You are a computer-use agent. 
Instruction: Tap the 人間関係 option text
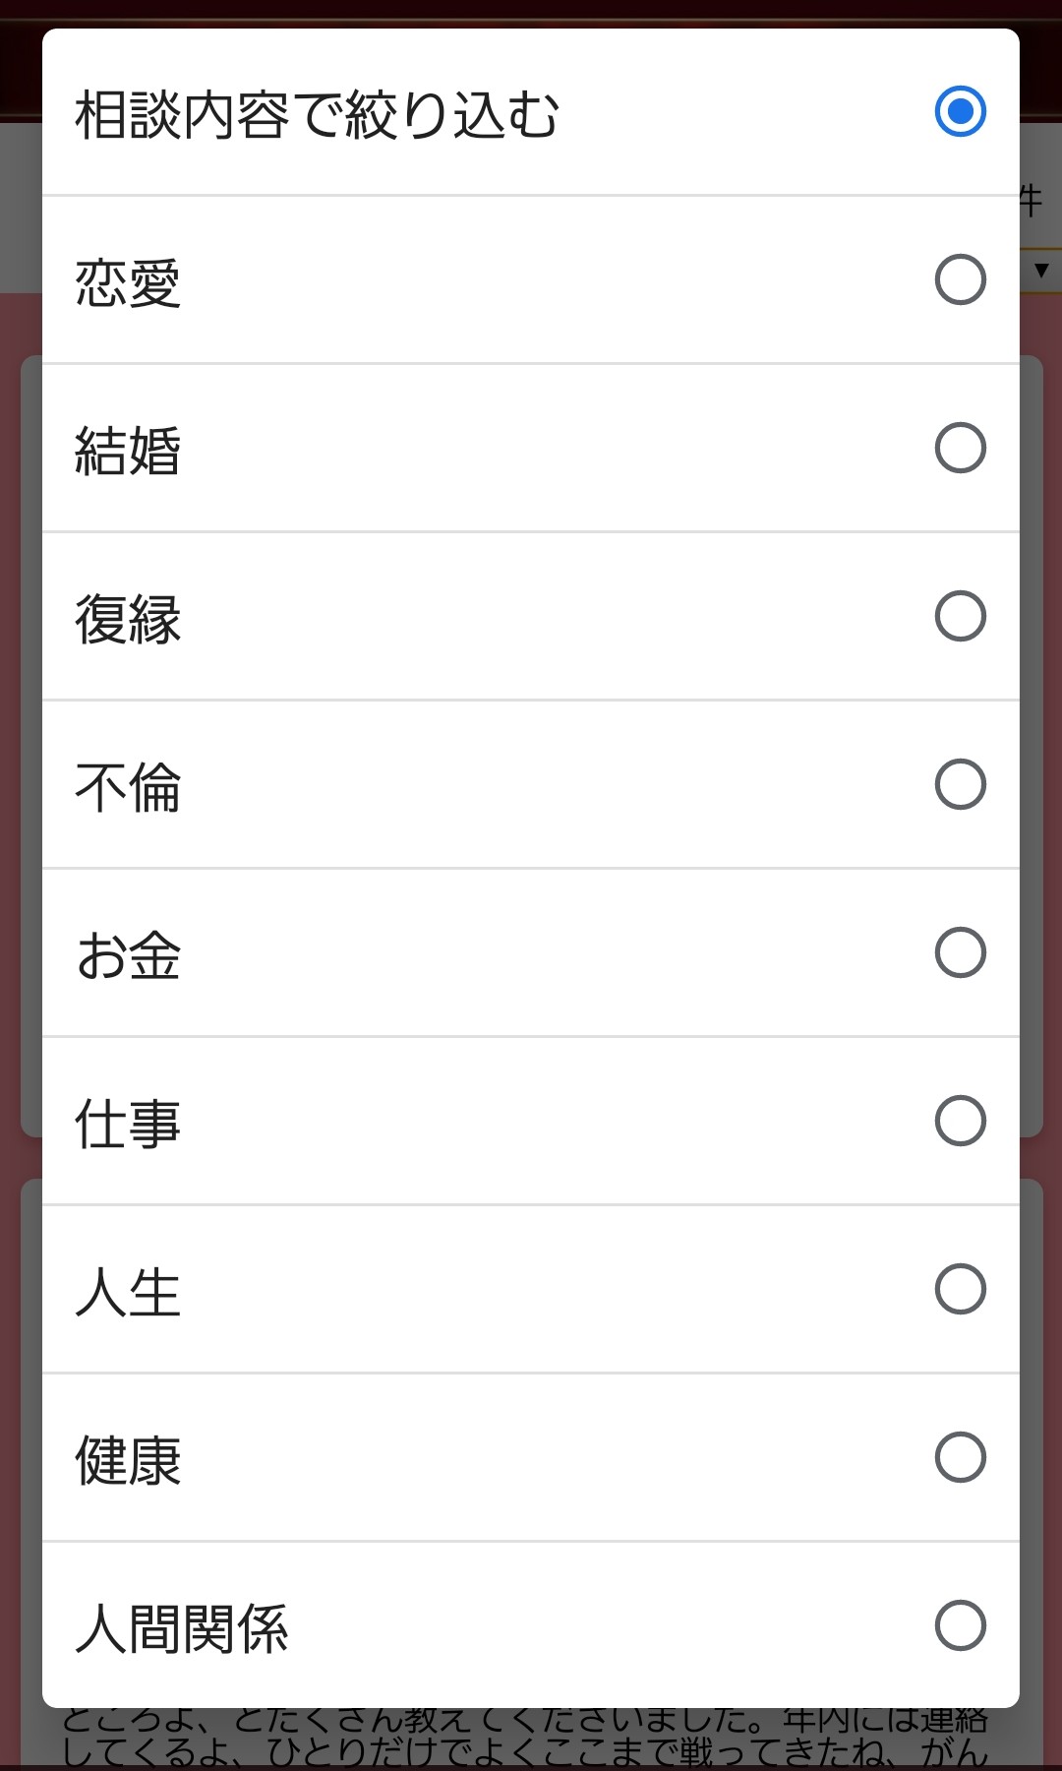tap(182, 1628)
